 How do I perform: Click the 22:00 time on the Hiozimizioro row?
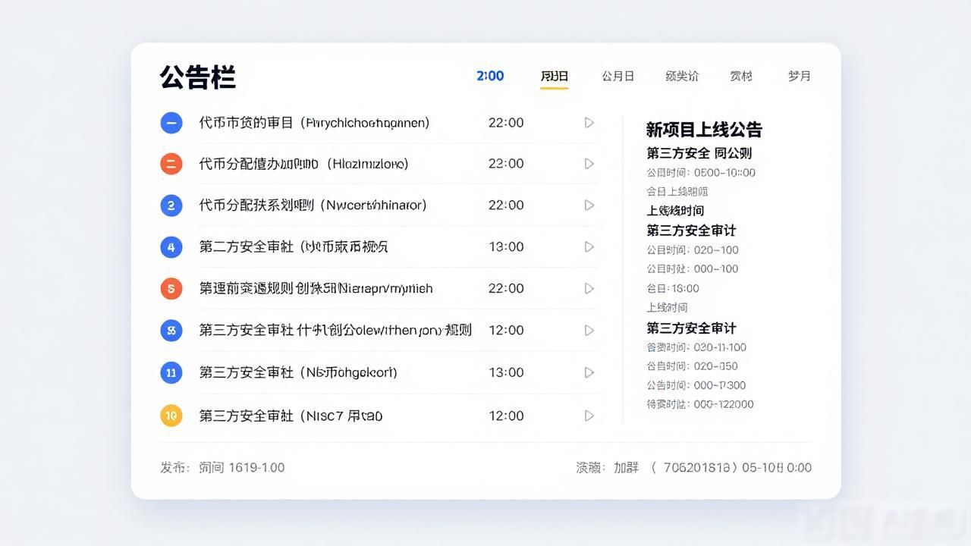(506, 164)
